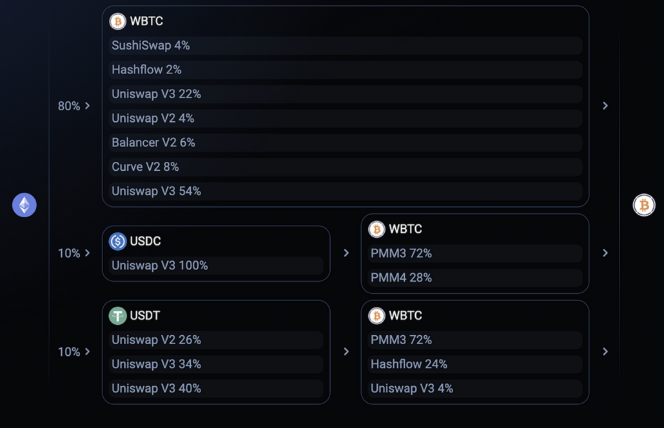Viewport: 664px width, 428px height.
Task: Open the chevron after the USDT card
Action: [346, 352]
